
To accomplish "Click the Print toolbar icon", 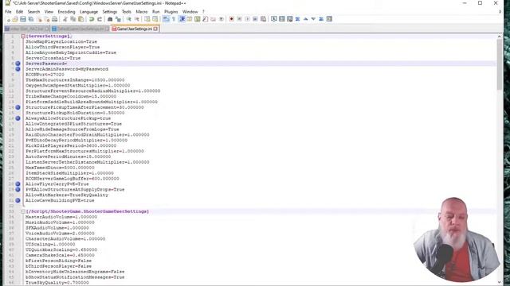I will (55, 19).
